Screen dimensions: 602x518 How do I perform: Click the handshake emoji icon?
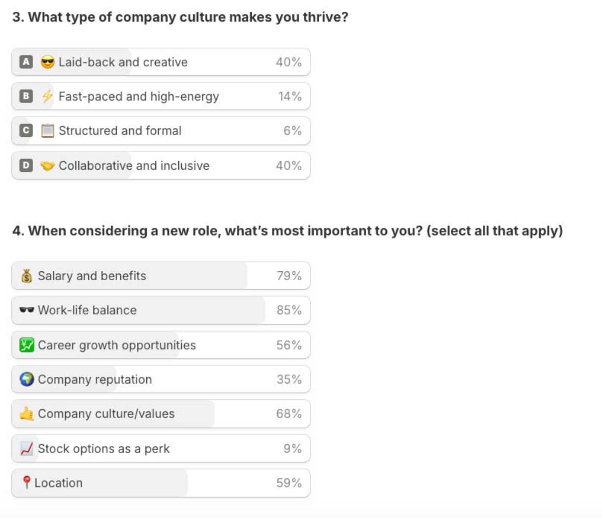pos(47,166)
